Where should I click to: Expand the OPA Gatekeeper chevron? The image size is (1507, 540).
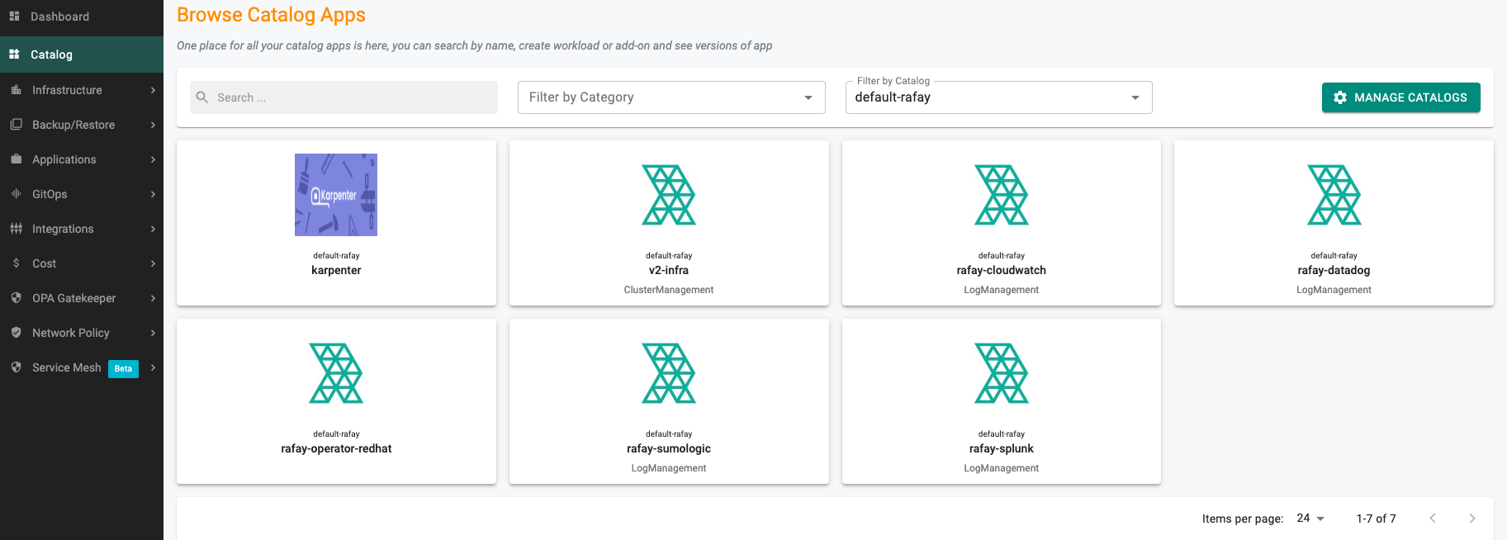(153, 298)
